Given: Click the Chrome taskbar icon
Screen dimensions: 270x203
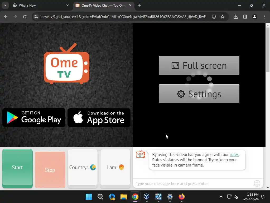Looking at the screenshot, I should [135, 197].
